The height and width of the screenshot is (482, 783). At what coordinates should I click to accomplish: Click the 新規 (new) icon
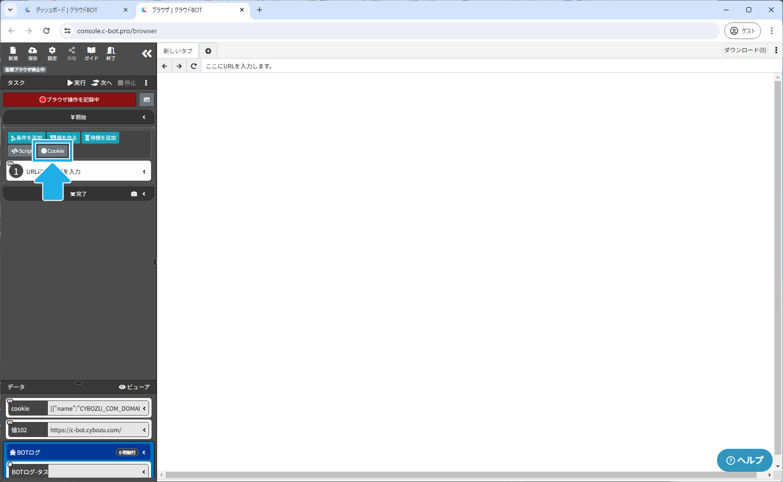click(x=13, y=53)
